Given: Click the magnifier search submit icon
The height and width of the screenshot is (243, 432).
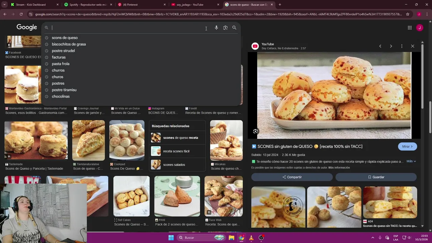Looking at the screenshot, I should point(234,28).
